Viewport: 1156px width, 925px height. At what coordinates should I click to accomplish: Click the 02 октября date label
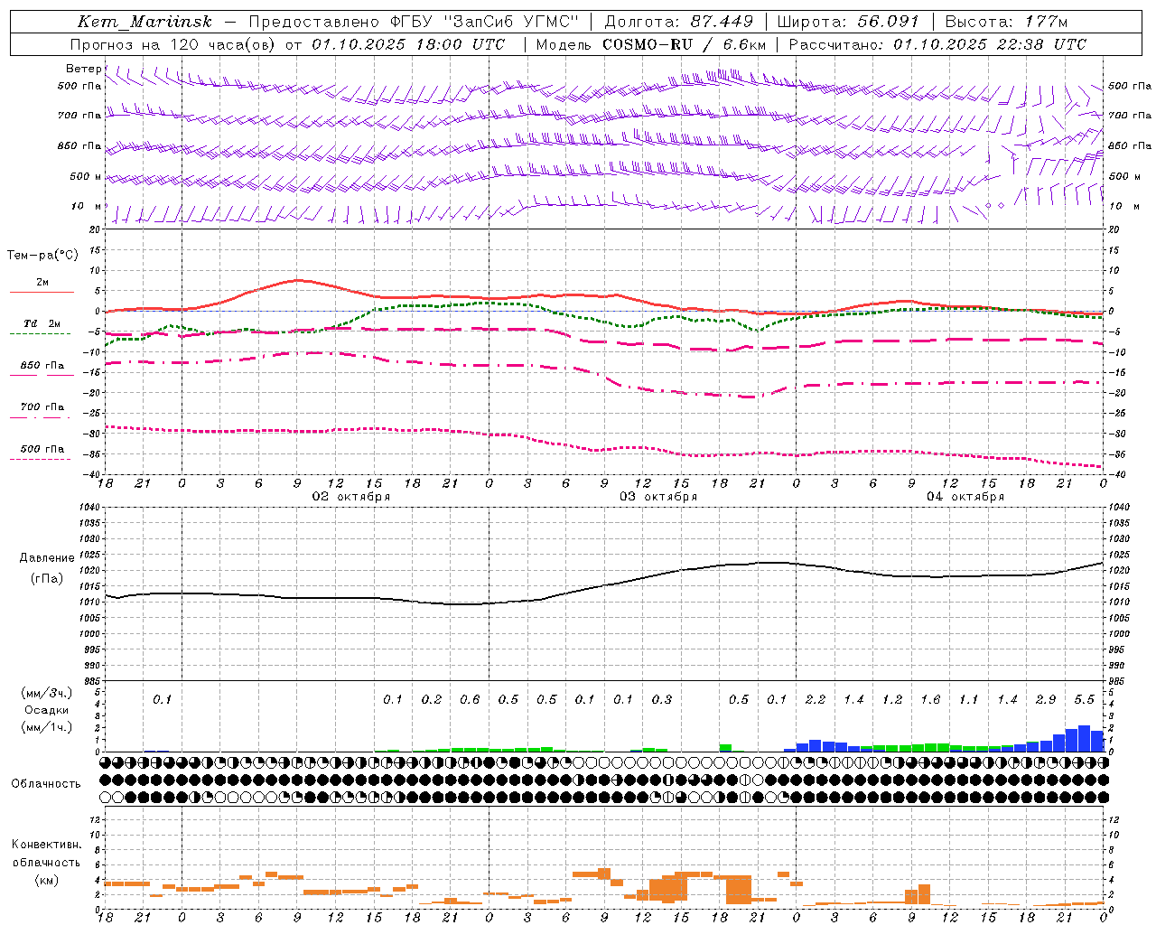(351, 496)
